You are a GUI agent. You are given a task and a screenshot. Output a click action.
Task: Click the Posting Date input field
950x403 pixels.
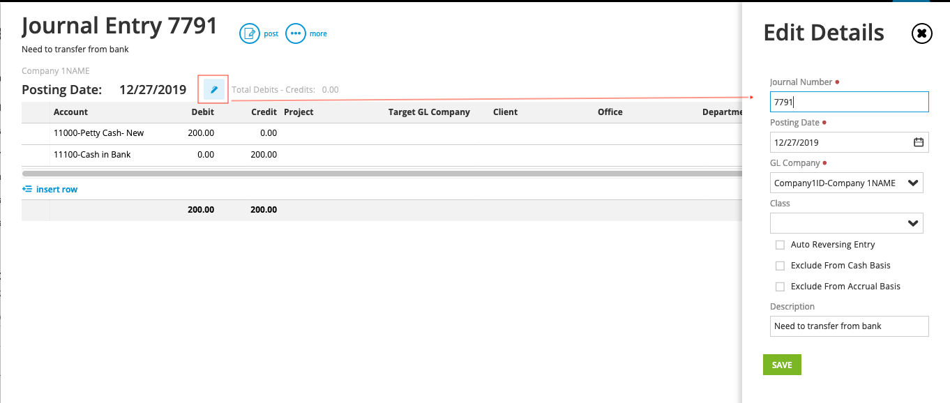pos(849,142)
